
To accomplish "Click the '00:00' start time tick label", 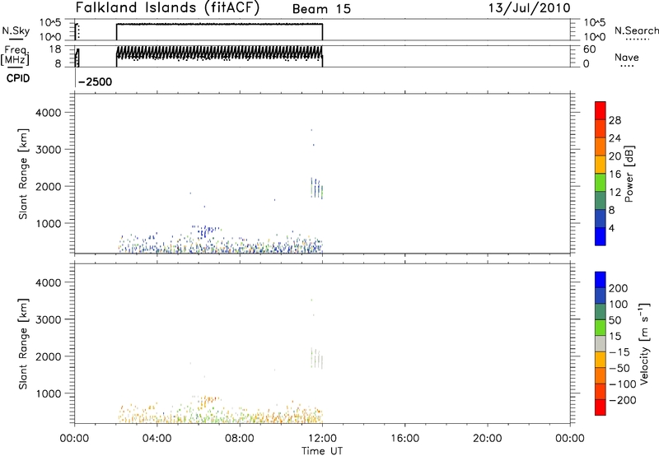I will (x=74, y=439).
